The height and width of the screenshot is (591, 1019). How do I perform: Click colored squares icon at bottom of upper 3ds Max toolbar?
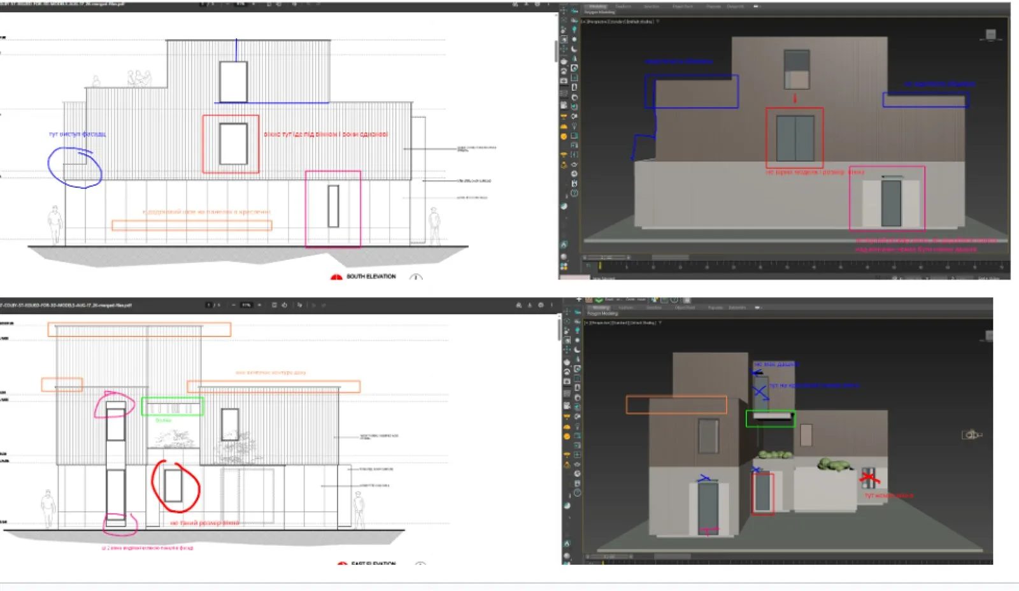pyautogui.click(x=564, y=266)
